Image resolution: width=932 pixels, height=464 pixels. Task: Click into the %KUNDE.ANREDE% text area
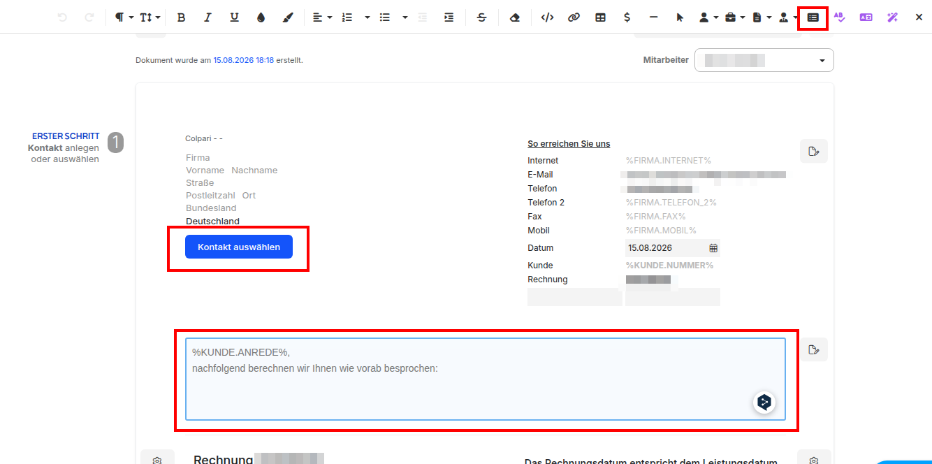[486, 379]
